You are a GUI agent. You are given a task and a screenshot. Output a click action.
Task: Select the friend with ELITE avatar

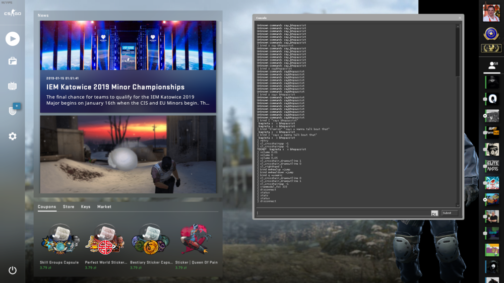[x=492, y=166]
